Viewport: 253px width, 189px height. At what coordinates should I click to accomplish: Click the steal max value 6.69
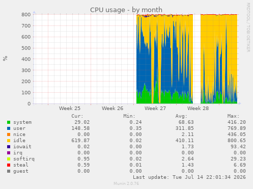[x=240, y=165]
